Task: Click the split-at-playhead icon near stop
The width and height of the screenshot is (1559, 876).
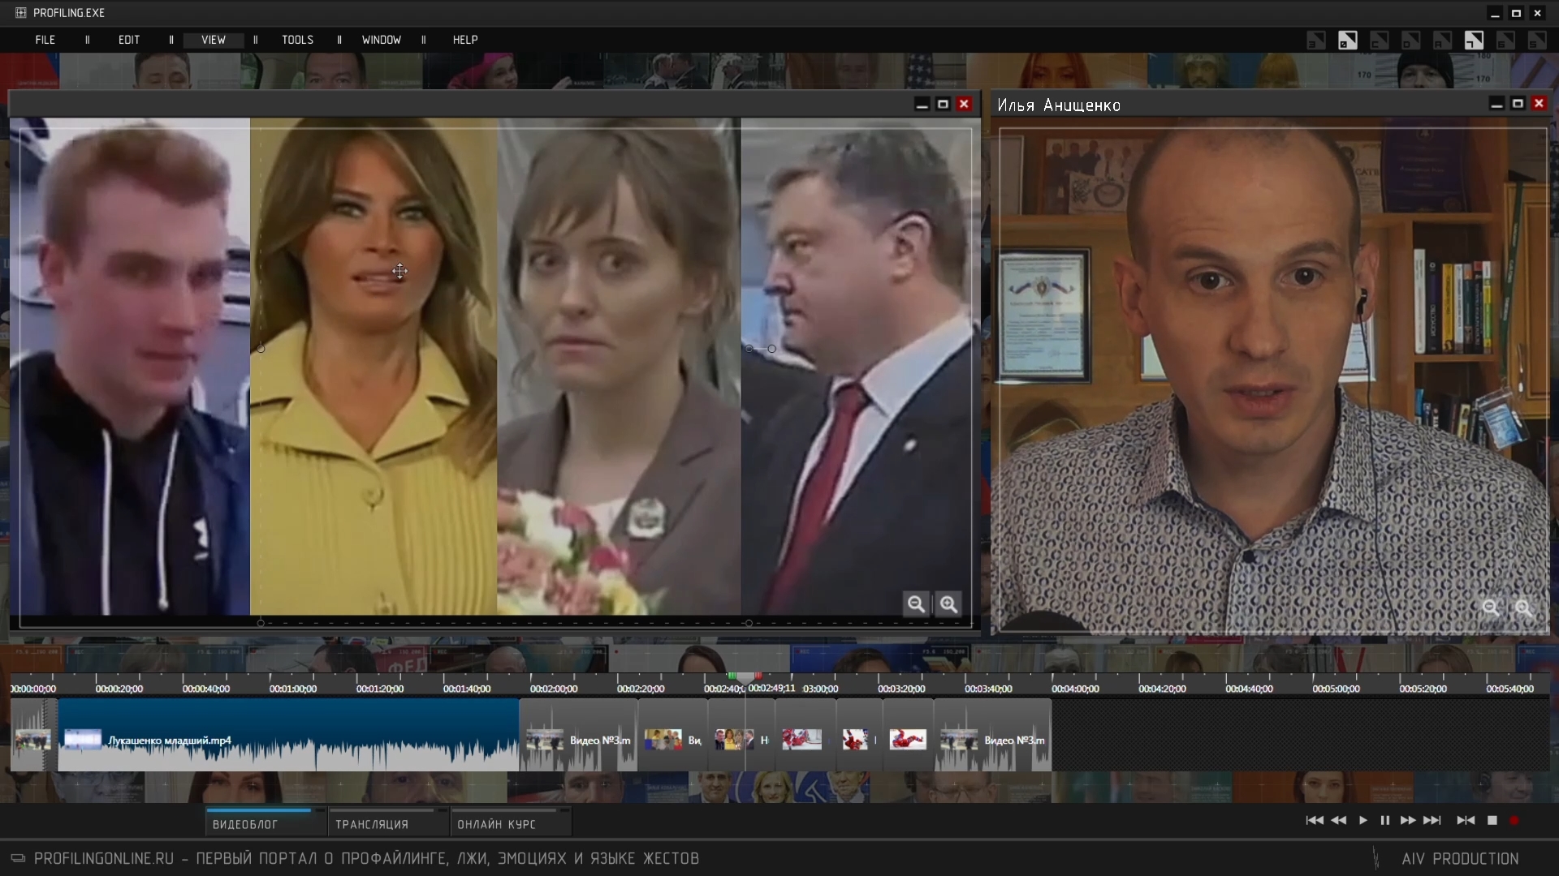Action: coord(1466,821)
